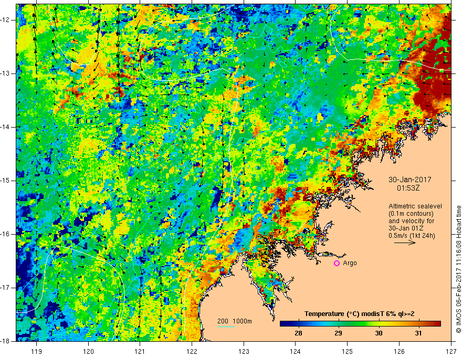Click the latitude axis label -12
The image size is (462, 357).
pyautogui.click(x=6, y=20)
